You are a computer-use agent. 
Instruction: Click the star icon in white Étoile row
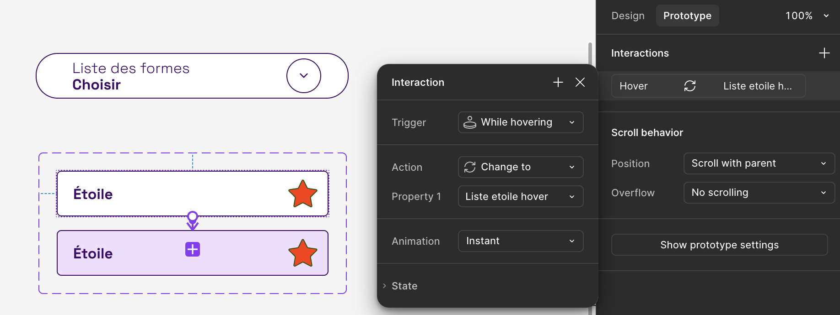[302, 194]
